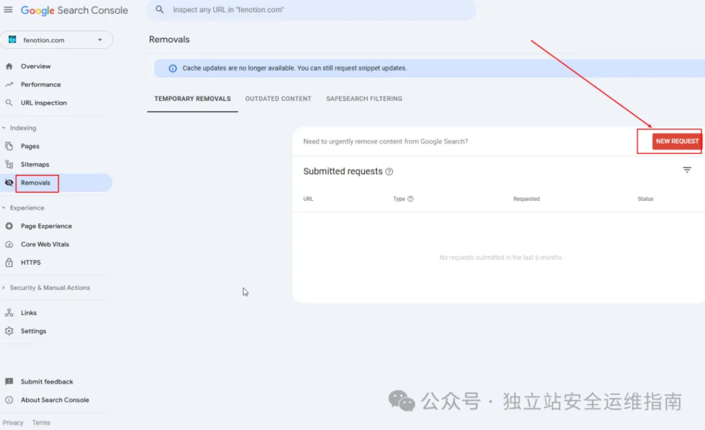Image resolution: width=705 pixels, height=430 pixels.
Task: Click the Overview home icon
Action: (9, 66)
